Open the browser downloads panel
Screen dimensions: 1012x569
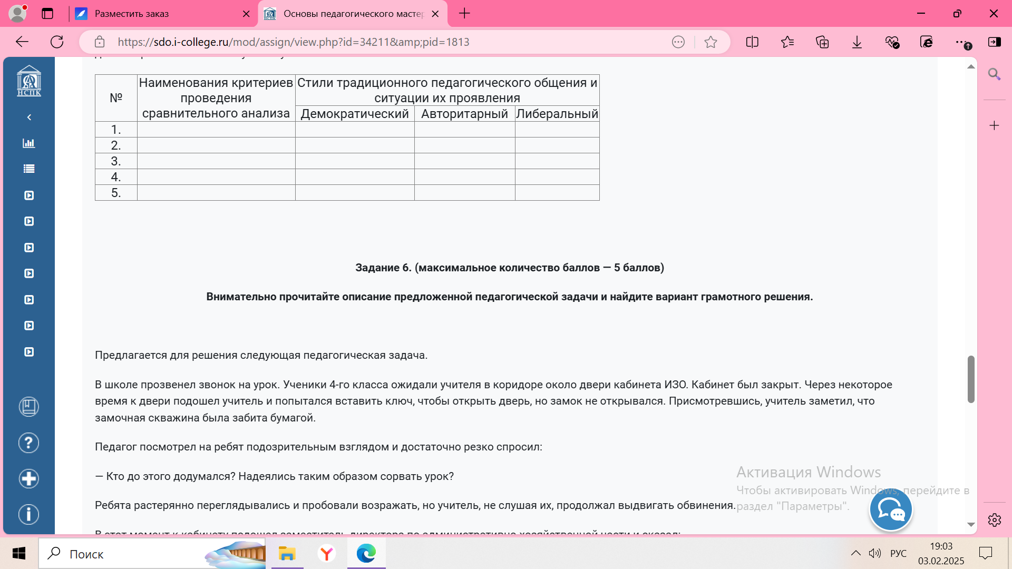point(857,42)
